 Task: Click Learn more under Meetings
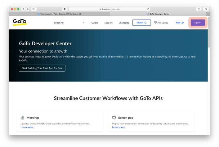coord(27,127)
